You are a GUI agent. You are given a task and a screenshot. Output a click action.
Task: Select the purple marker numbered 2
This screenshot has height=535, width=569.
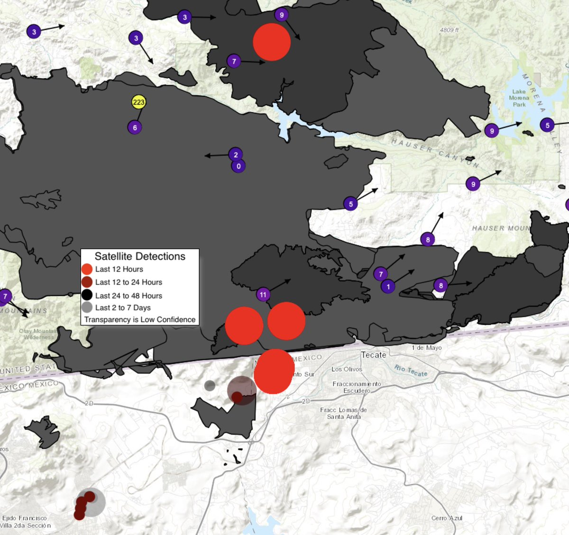236,154
